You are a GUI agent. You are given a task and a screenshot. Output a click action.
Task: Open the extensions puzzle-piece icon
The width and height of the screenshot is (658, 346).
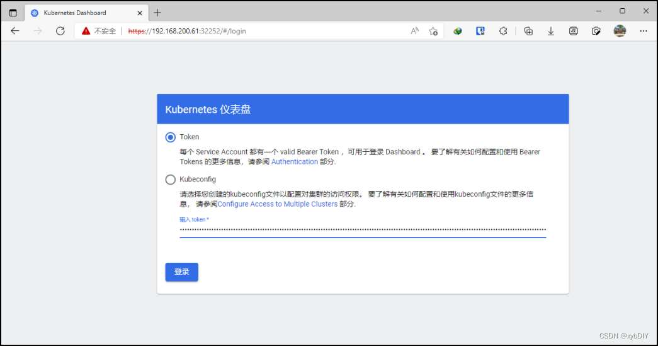503,31
